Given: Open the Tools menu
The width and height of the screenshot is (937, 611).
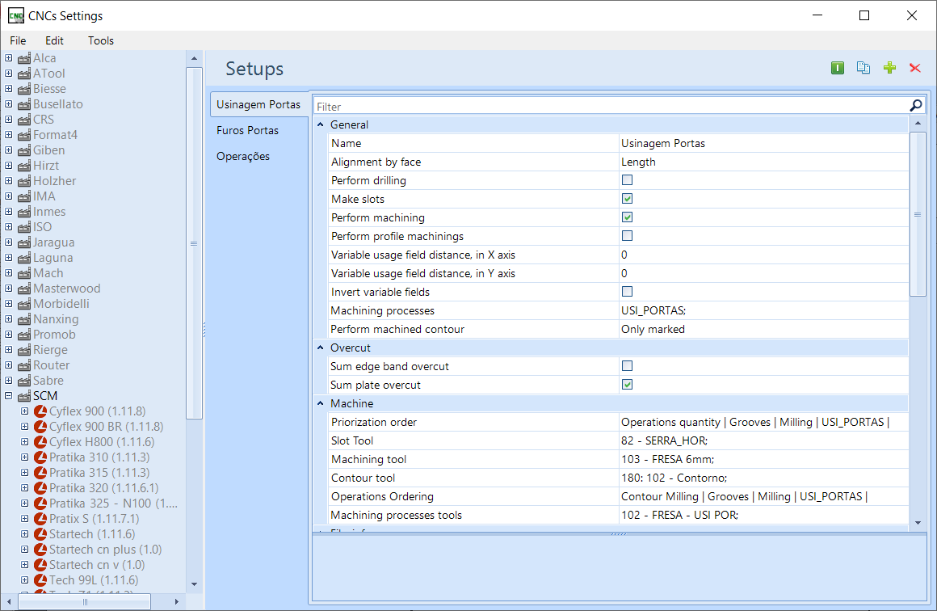Looking at the screenshot, I should point(100,40).
